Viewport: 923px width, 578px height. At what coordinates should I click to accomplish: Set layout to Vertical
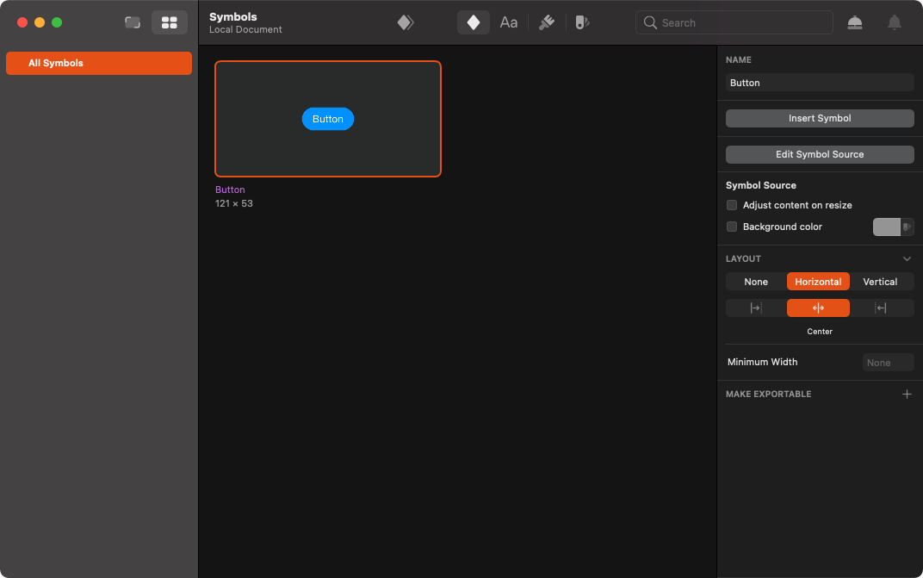[x=880, y=282]
